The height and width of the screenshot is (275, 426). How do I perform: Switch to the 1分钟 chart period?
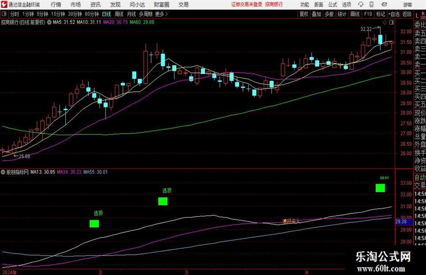coord(27,14)
